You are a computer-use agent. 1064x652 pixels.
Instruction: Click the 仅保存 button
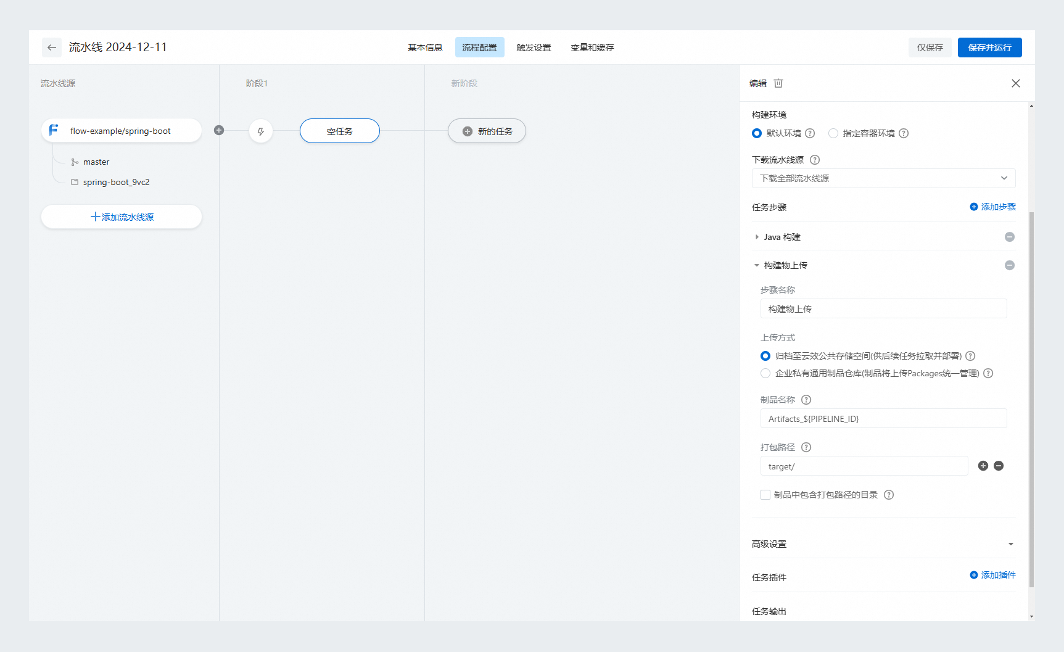[x=930, y=47]
